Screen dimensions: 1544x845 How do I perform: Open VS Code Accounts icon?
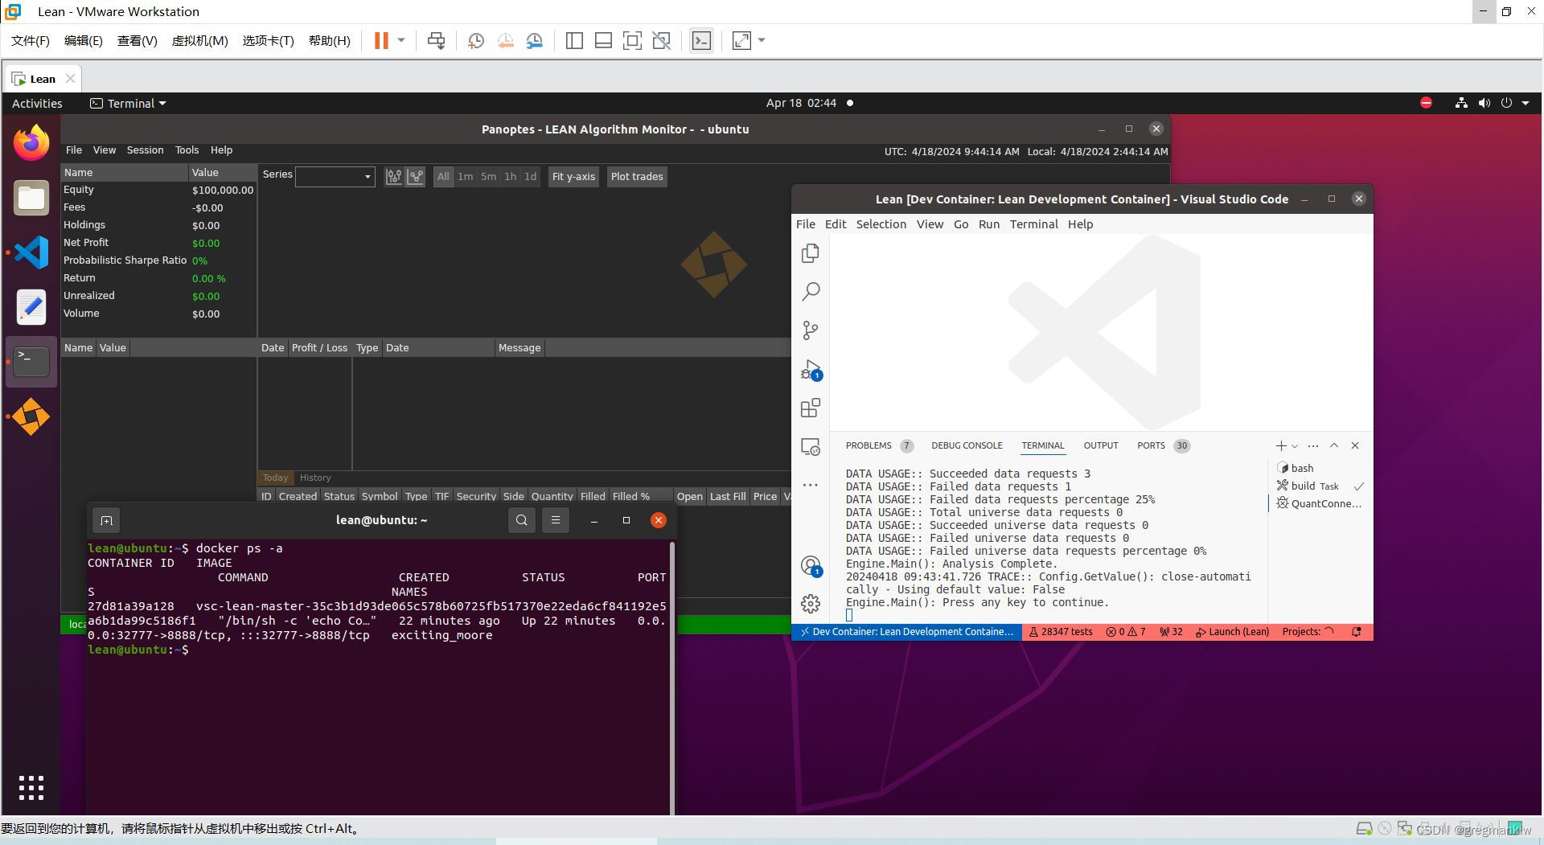pyautogui.click(x=811, y=566)
